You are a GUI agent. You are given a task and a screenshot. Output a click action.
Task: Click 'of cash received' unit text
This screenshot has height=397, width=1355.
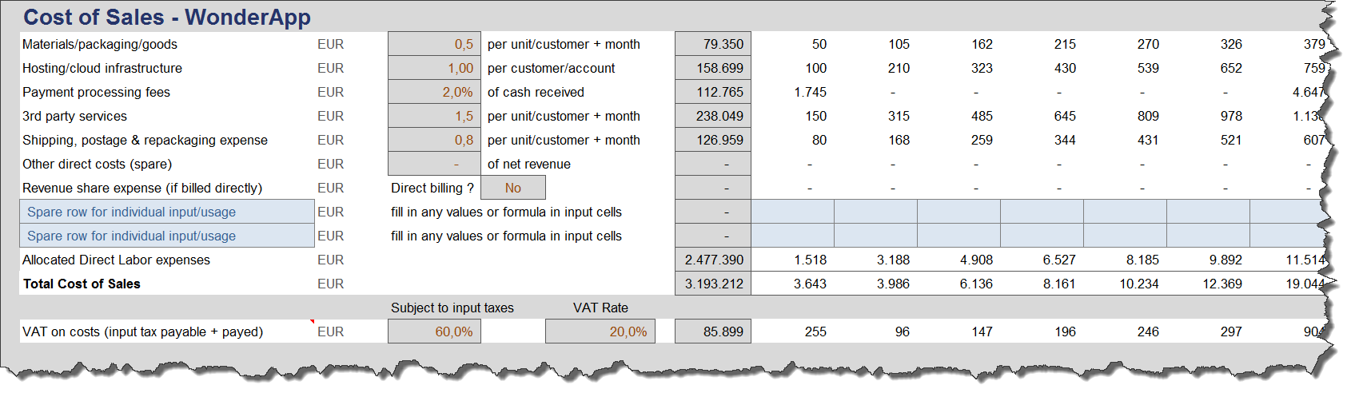pyautogui.click(x=536, y=93)
